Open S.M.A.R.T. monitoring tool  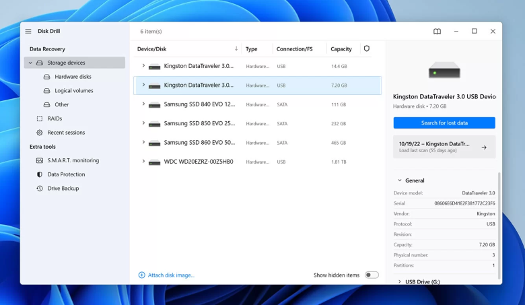[73, 160]
